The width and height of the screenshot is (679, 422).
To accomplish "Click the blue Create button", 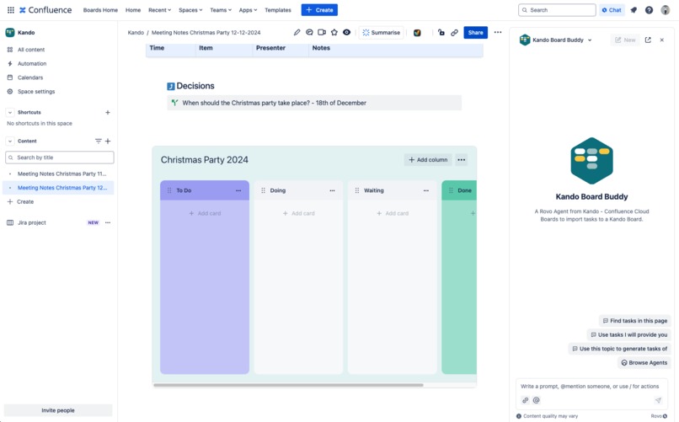I will (x=319, y=10).
